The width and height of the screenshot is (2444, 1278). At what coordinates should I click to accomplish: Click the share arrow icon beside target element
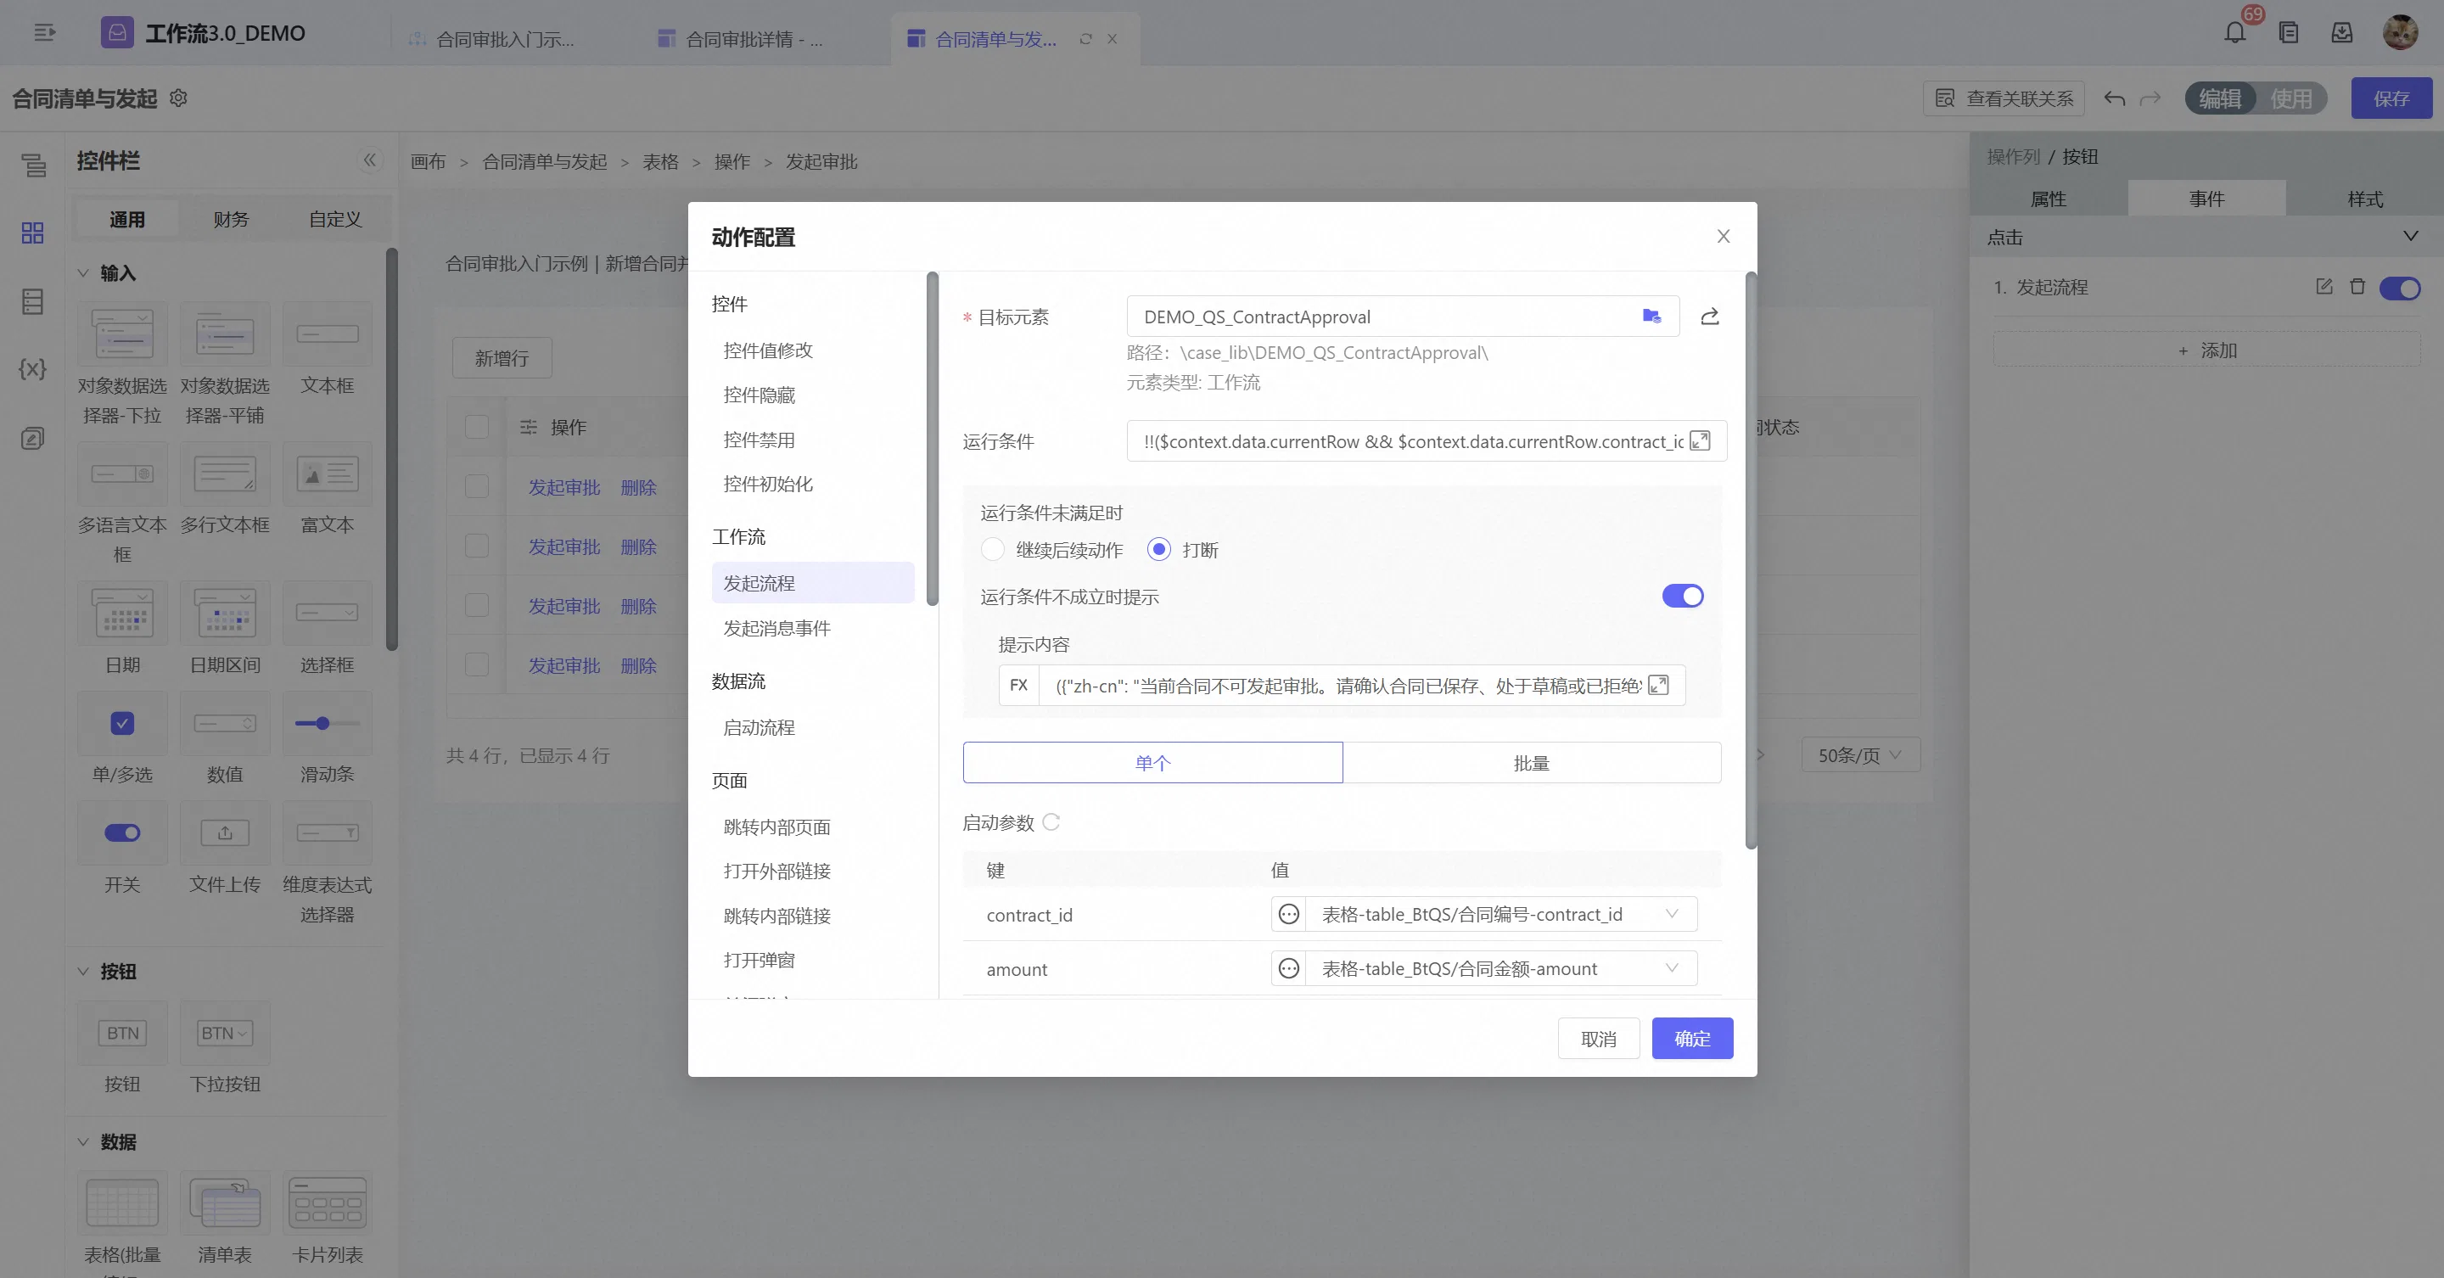(1710, 316)
